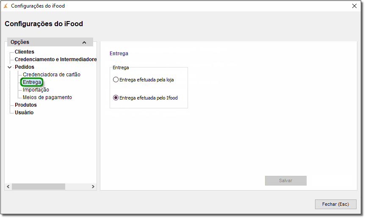
Task: Select the Pedidos tree item
Action: point(25,67)
